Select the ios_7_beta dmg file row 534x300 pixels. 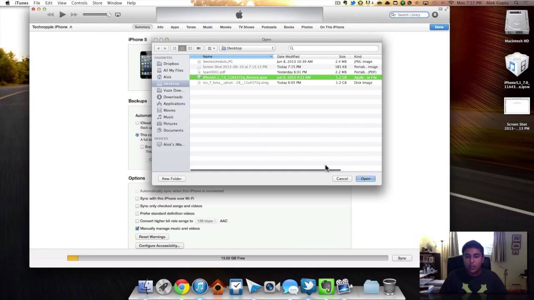click(285, 82)
